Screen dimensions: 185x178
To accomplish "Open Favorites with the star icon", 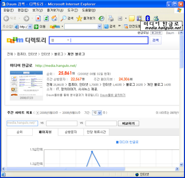I will click(86, 18).
